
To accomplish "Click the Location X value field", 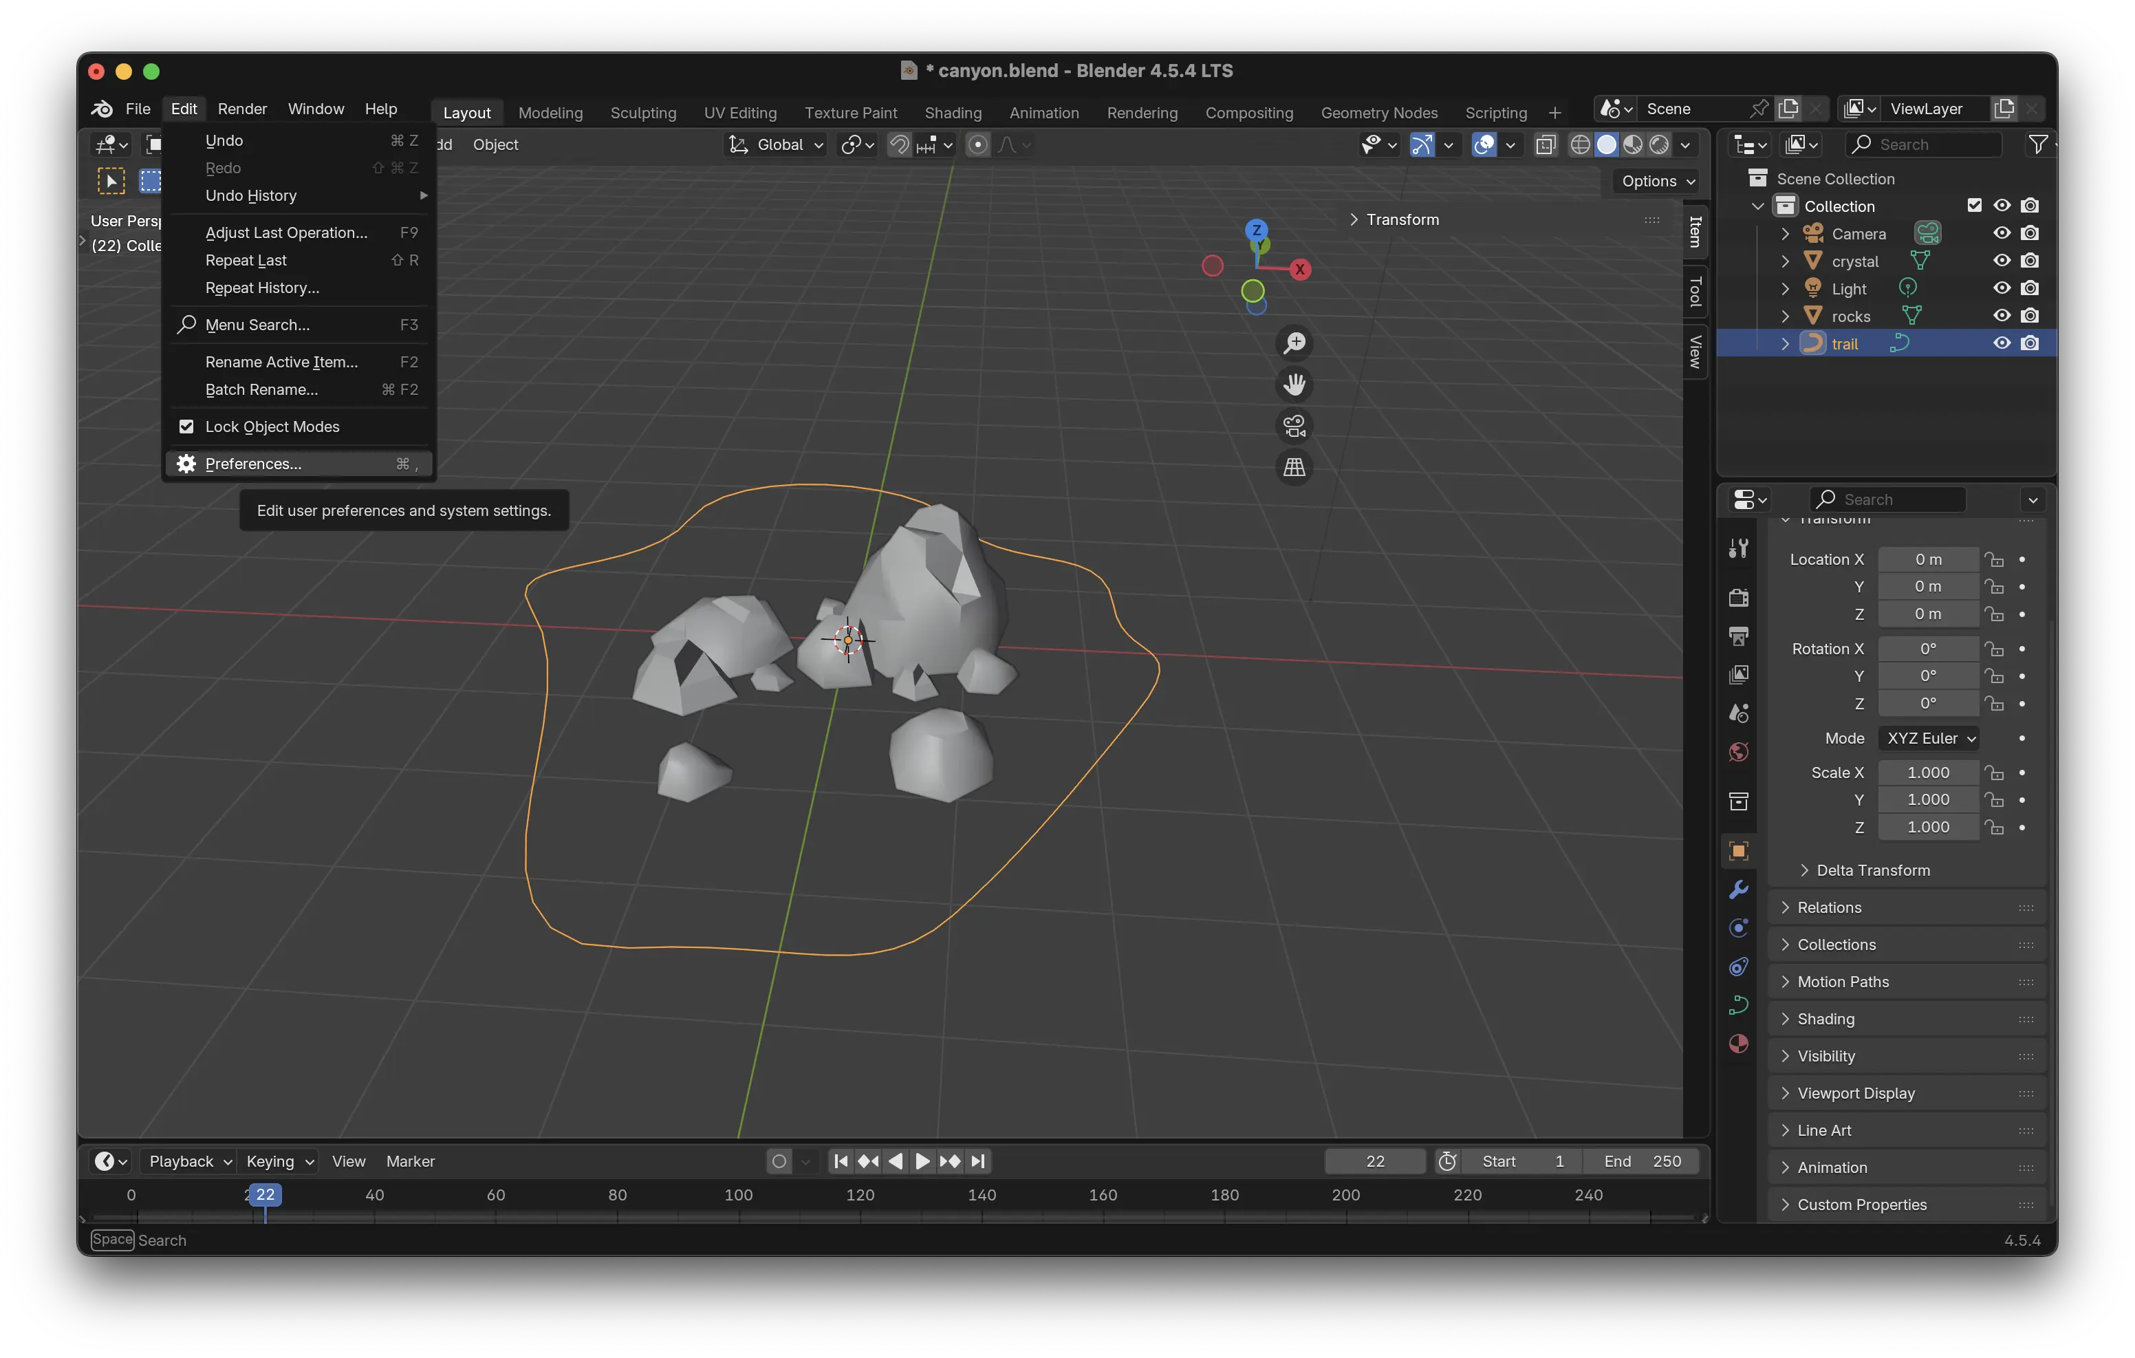I will tap(1927, 559).
